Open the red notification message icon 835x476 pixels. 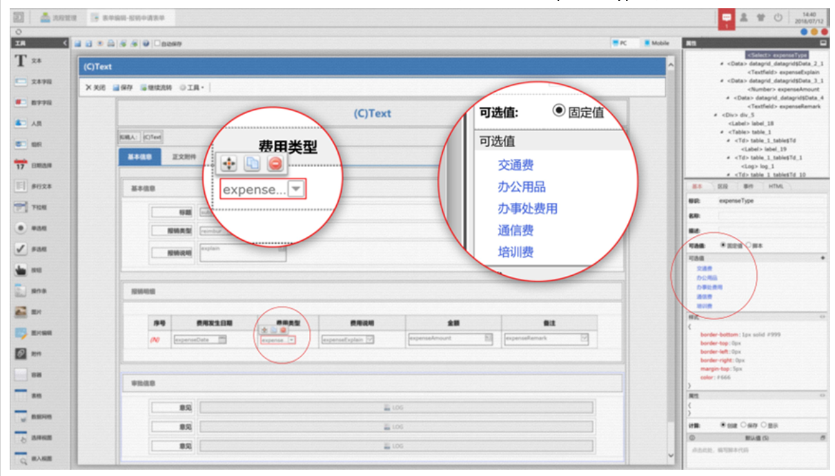coord(726,18)
